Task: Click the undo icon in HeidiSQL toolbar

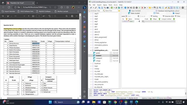Action: 105,8
